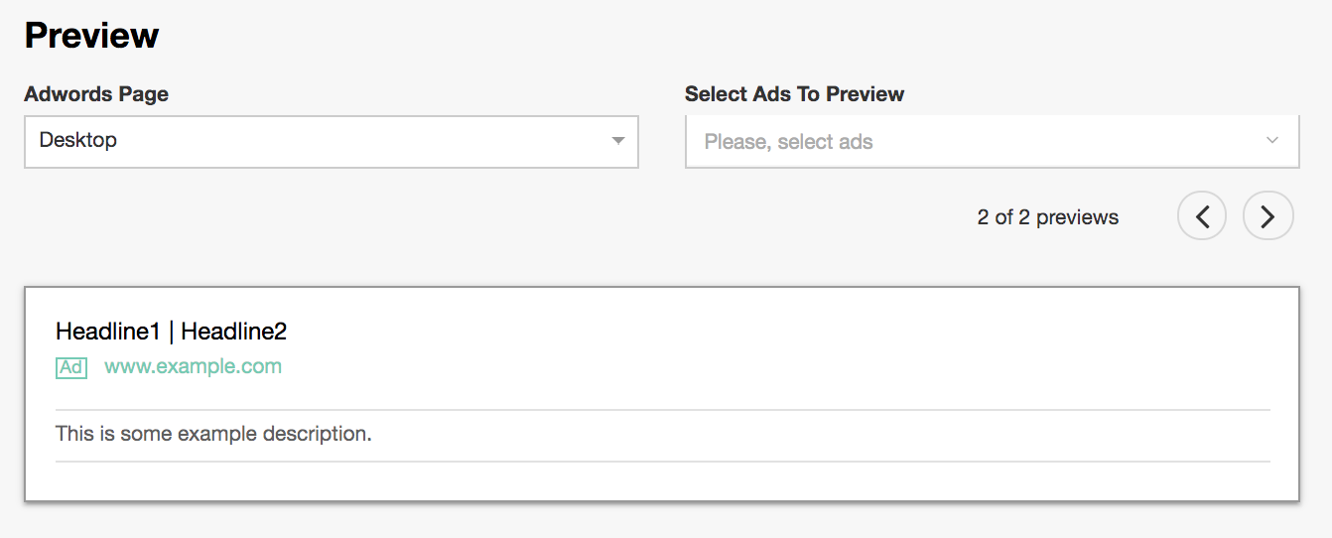This screenshot has width=1332, height=538.
Task: Open the Adwords Page combo box
Action: (331, 141)
